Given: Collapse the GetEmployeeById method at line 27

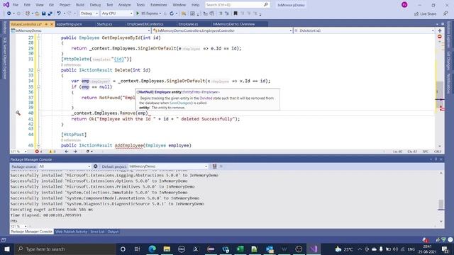Looking at the screenshot, I should 38,38.
